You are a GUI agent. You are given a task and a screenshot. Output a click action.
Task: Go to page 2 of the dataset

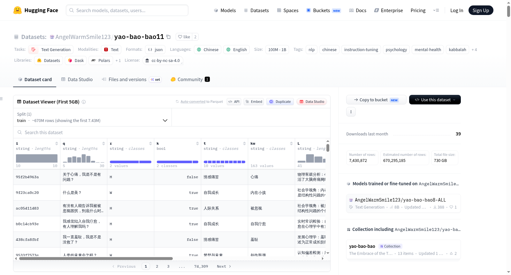[157, 266]
